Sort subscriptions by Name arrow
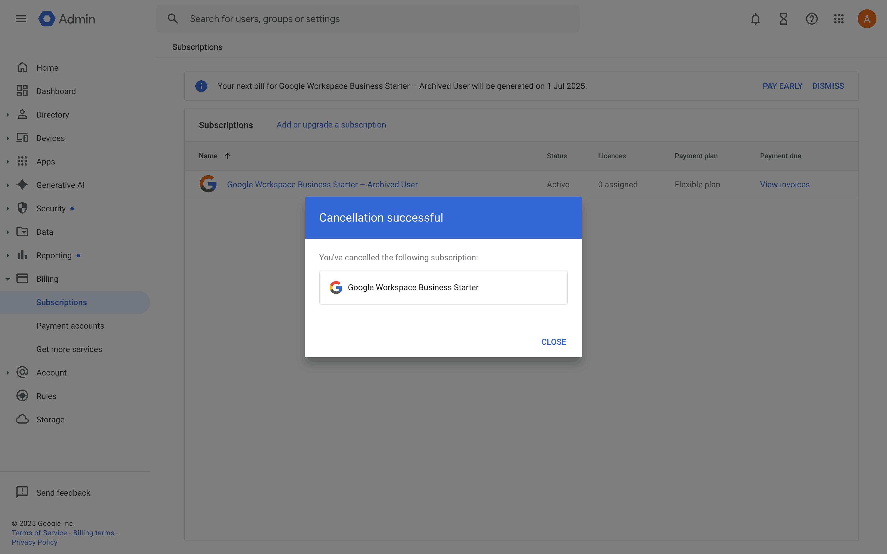Image resolution: width=887 pixels, height=554 pixels. click(x=228, y=156)
